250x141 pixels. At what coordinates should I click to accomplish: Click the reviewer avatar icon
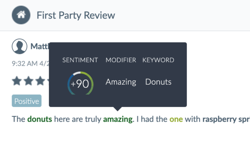20,46
